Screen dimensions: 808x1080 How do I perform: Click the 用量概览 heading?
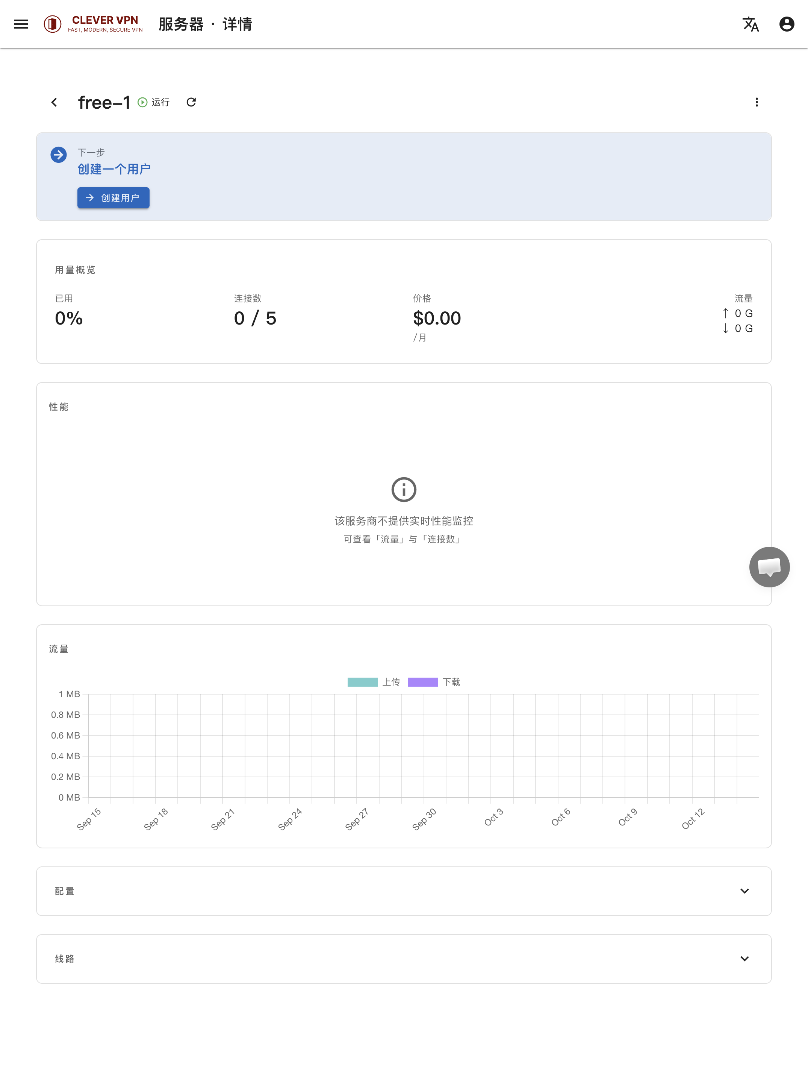pyautogui.click(x=75, y=270)
